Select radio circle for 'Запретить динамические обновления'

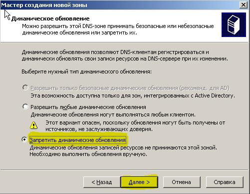pos(24,139)
